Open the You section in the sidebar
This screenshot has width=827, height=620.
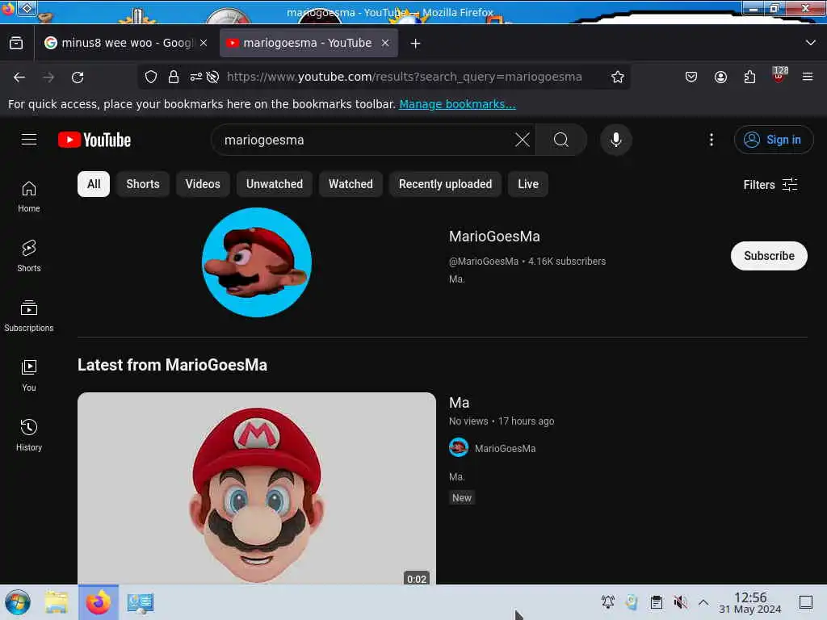tap(29, 375)
